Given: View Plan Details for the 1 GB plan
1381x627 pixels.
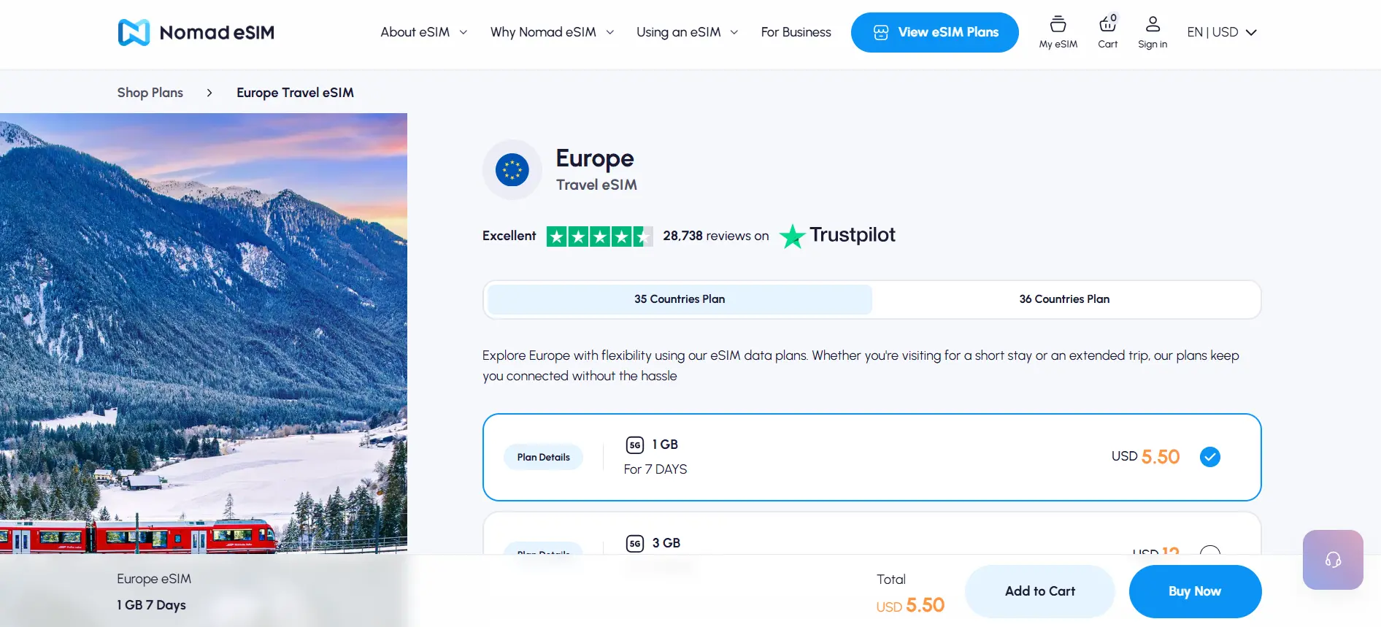Looking at the screenshot, I should coord(543,457).
